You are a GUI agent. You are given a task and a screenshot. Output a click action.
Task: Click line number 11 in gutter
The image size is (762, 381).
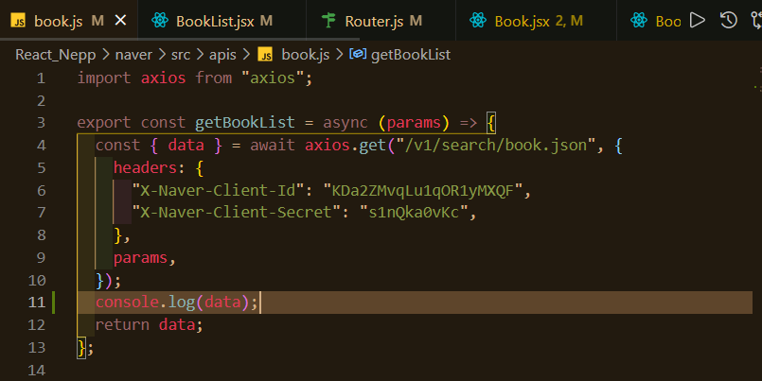(37, 303)
